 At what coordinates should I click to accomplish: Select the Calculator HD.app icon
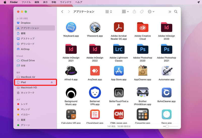(x=71, y=114)
